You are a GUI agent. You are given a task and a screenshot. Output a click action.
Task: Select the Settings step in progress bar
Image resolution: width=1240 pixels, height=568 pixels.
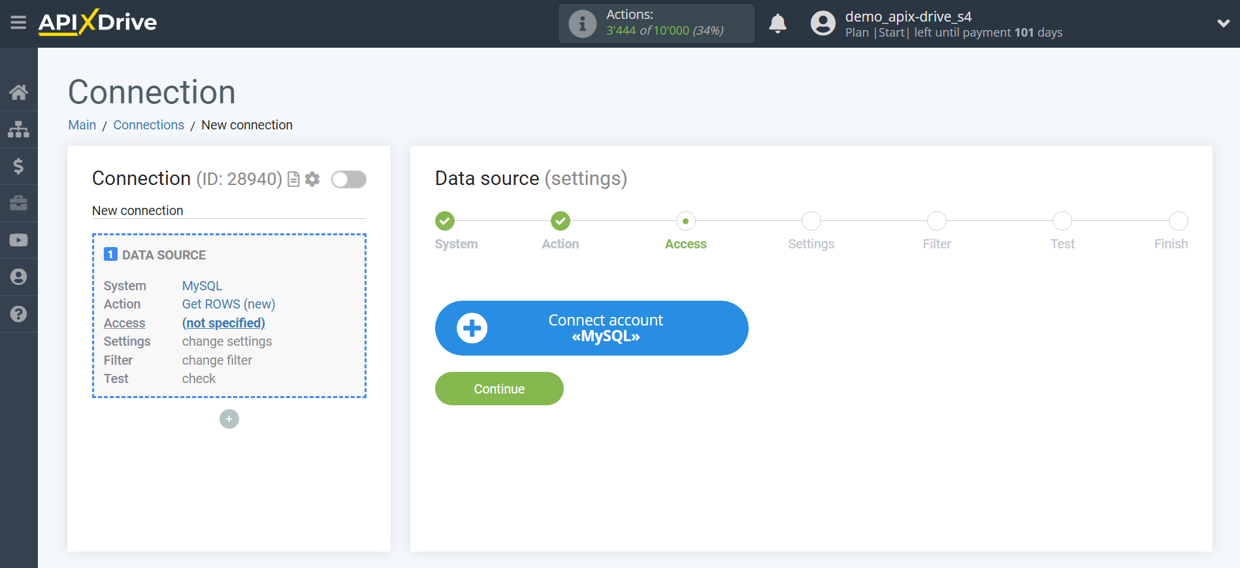[811, 221]
